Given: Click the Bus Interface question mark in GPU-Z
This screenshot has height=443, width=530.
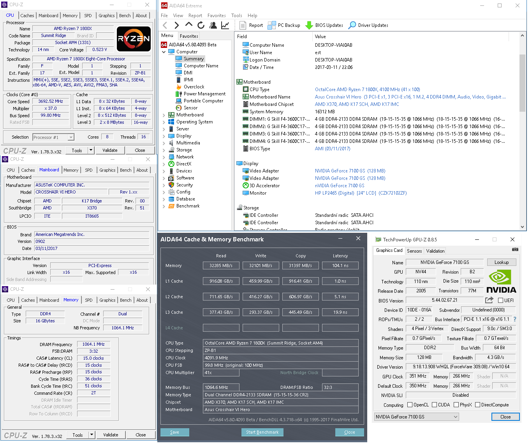Looking at the screenshot, I should 515,319.
